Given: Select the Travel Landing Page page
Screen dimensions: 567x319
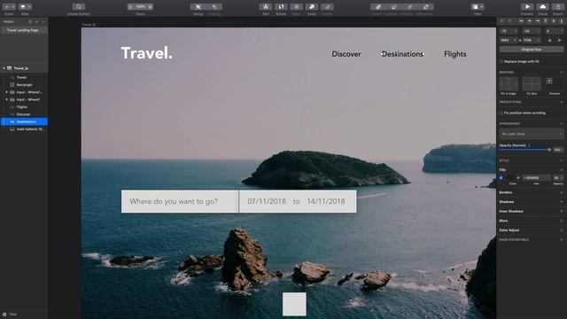Looking at the screenshot, I should click(x=24, y=30).
